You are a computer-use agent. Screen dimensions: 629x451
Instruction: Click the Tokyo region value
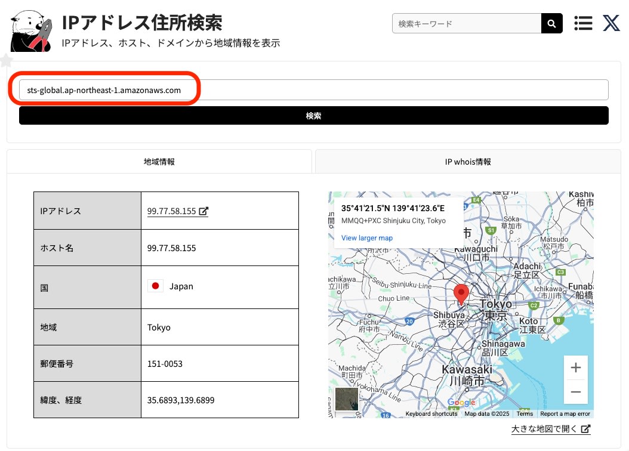[x=159, y=328]
